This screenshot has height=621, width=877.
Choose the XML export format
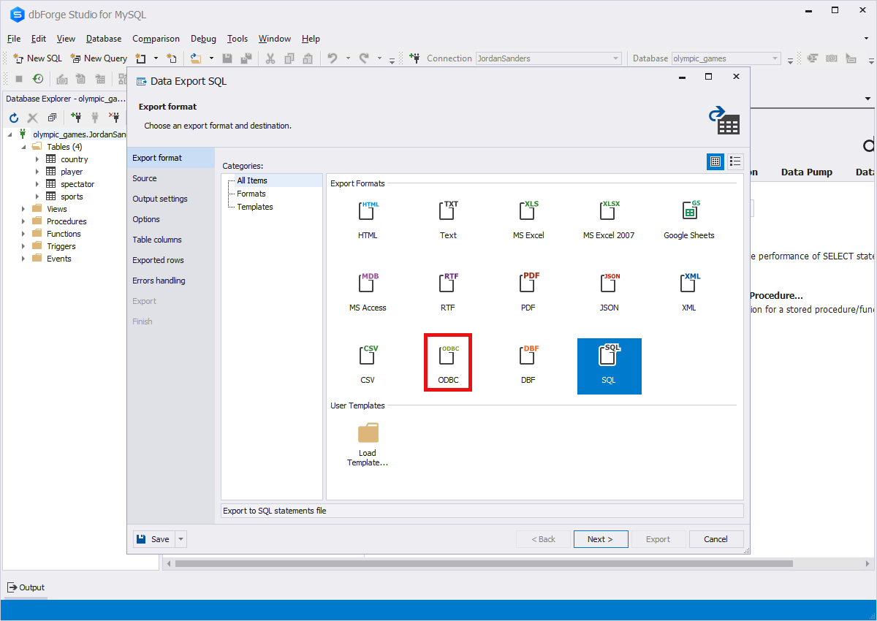coord(689,284)
